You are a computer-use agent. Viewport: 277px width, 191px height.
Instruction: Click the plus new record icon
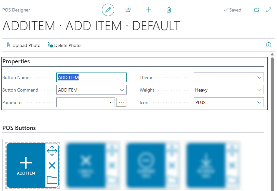point(149,10)
